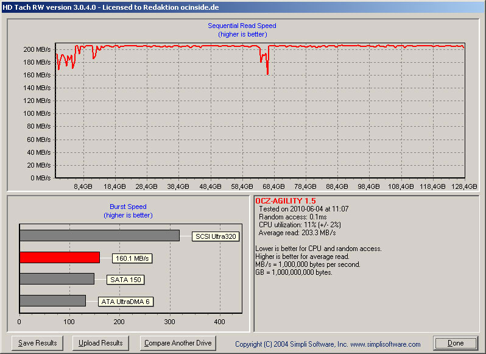The height and width of the screenshot is (354, 486).
Task: Select the red 160.1 MB/s burst bar
Action: [60, 258]
